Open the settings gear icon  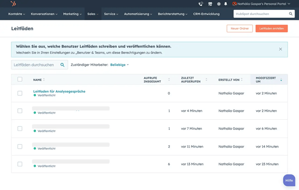[x=219, y=4]
